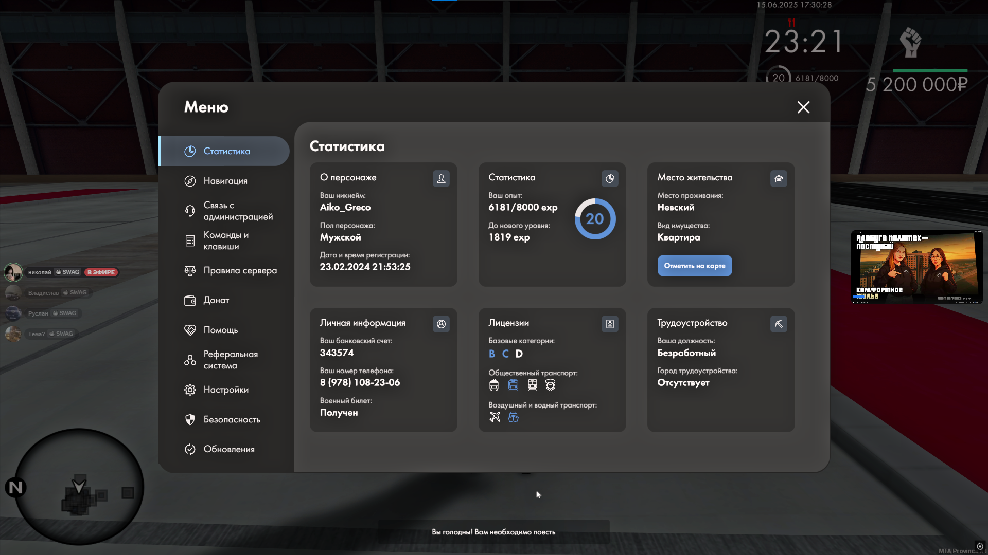
Task: Open the Навигация menu section
Action: coord(225,181)
